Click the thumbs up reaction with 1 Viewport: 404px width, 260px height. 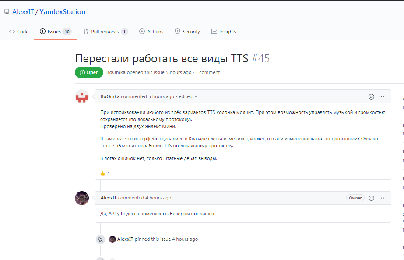[x=105, y=174]
